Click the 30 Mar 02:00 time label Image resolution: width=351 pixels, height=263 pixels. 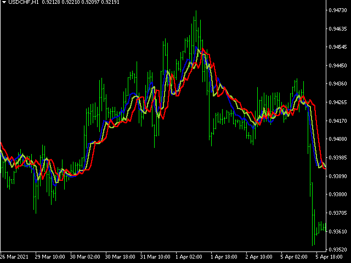(x=85, y=257)
